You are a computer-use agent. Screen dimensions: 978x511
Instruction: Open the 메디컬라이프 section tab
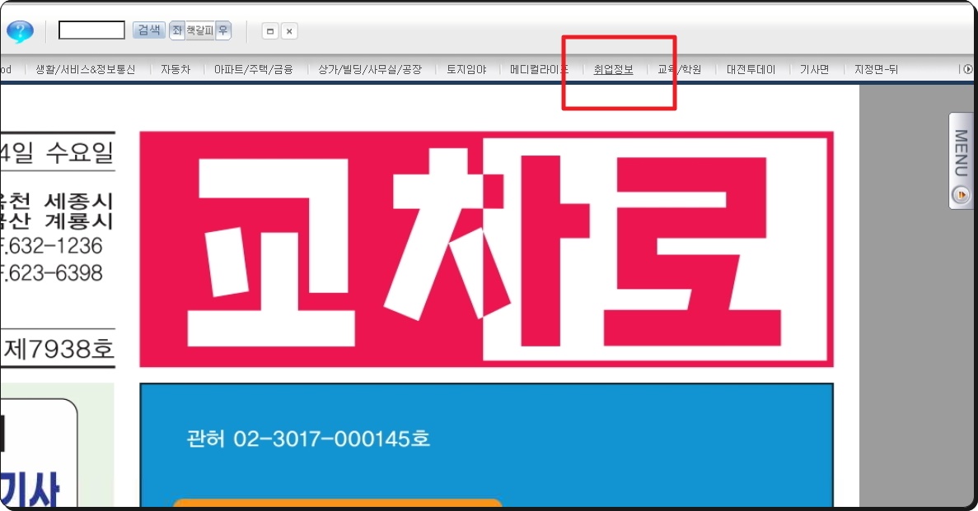pyautogui.click(x=540, y=69)
